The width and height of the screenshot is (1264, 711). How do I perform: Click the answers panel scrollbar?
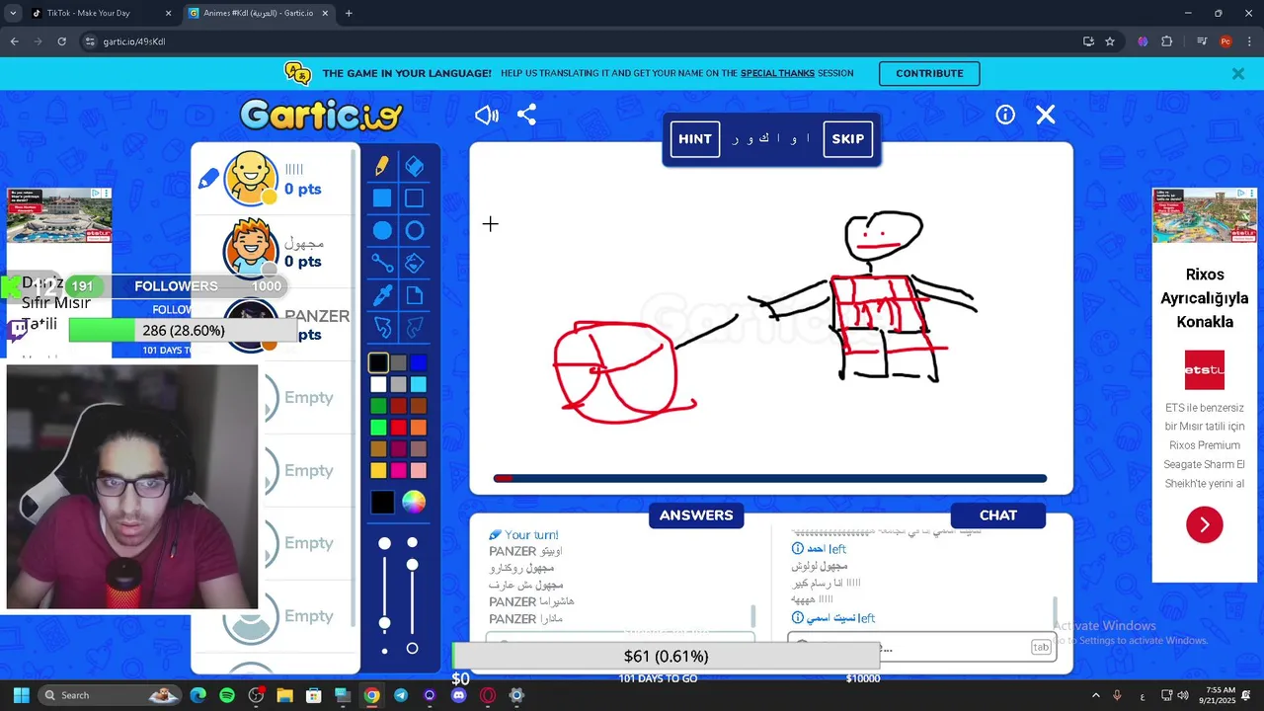pos(753,616)
